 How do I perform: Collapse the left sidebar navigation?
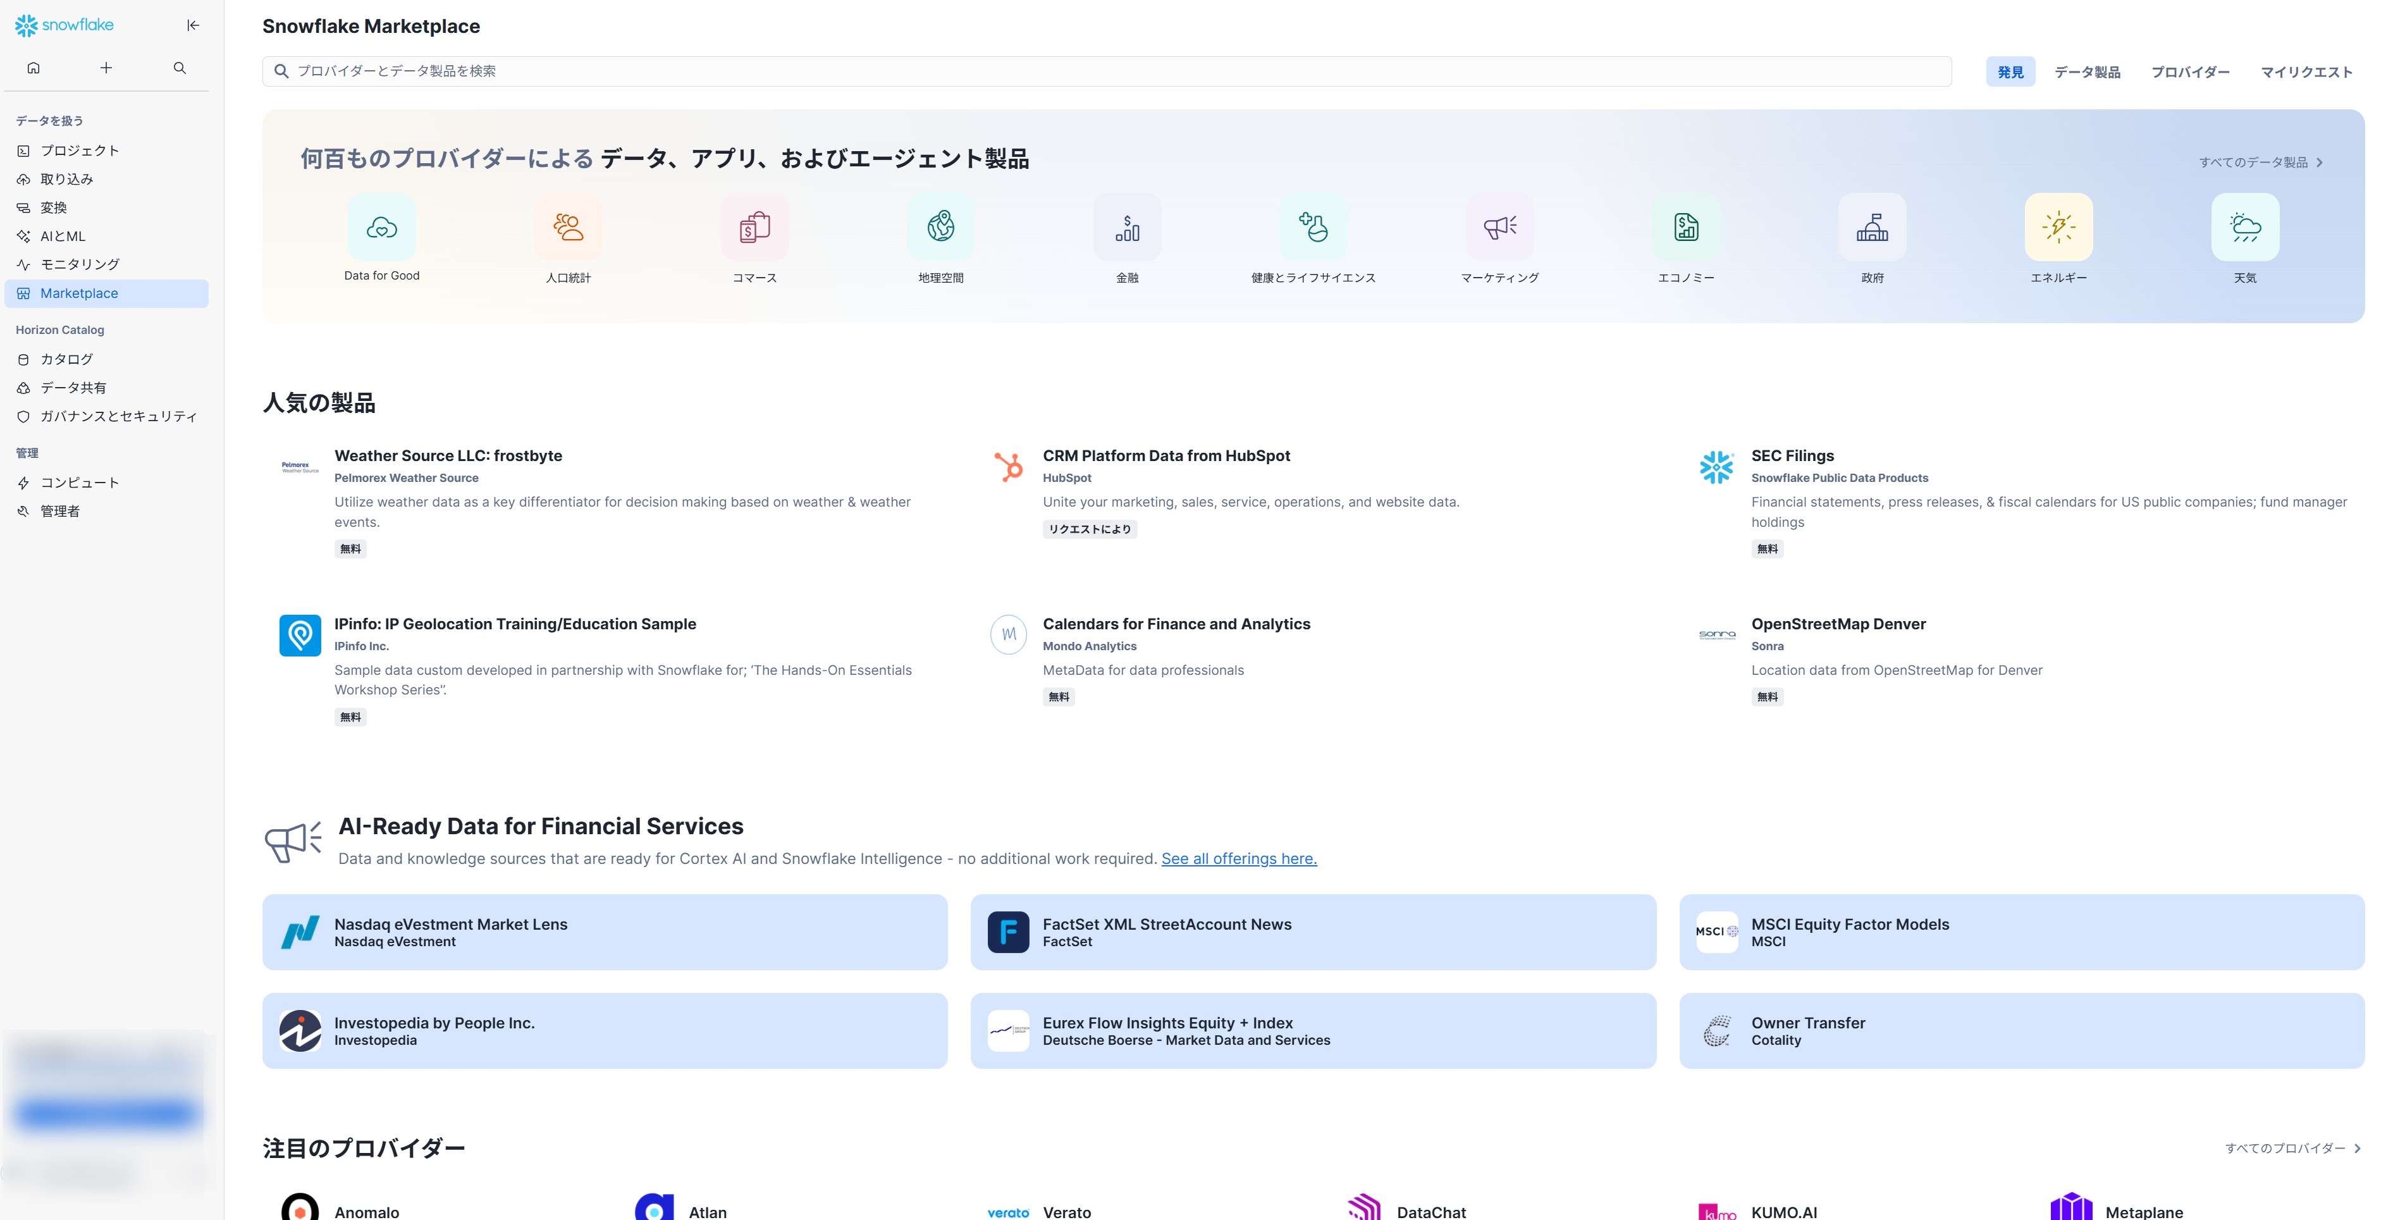coord(194,25)
